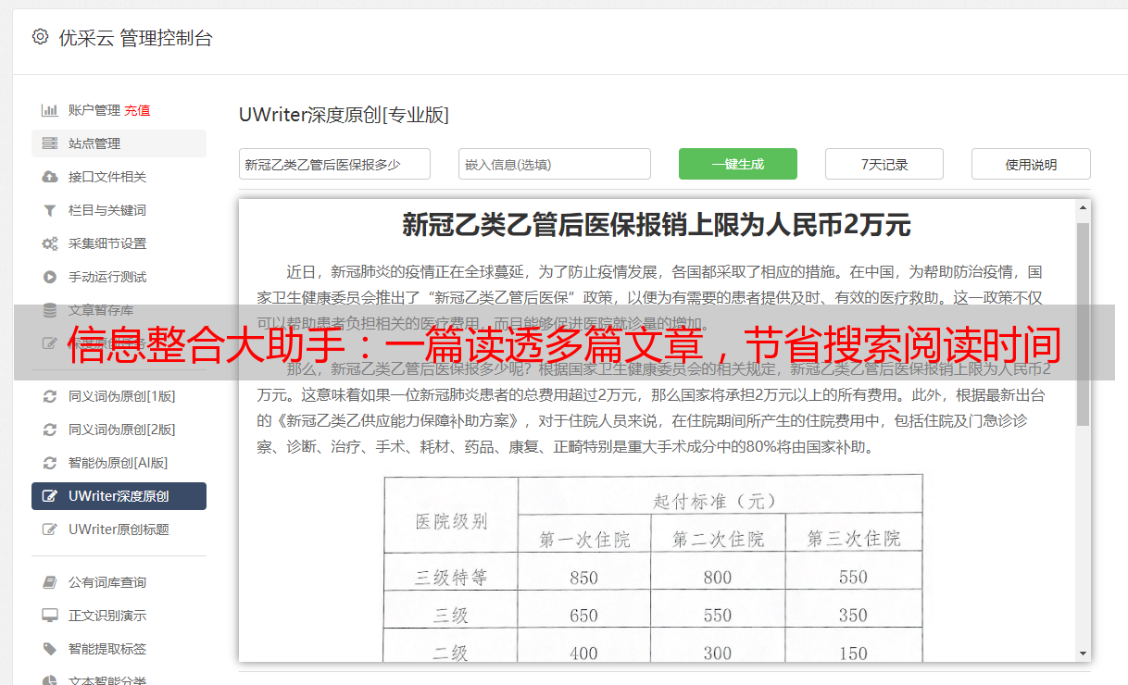Click the bar chart icon for 账户管理
This screenshot has height=685, width=1128.
(x=50, y=110)
